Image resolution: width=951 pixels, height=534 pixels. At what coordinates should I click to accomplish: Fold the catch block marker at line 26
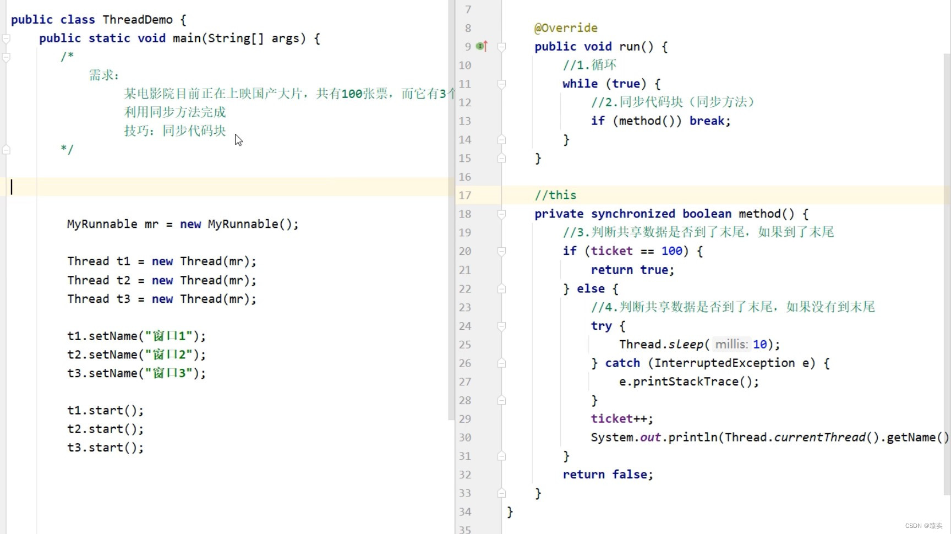pos(502,363)
